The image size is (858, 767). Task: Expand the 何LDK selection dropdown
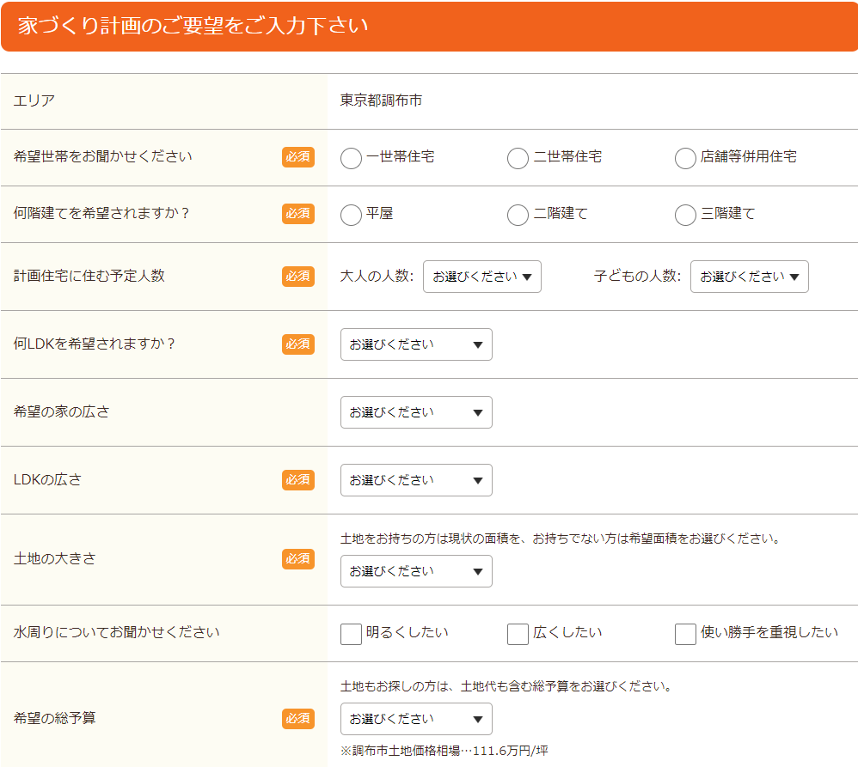point(416,344)
